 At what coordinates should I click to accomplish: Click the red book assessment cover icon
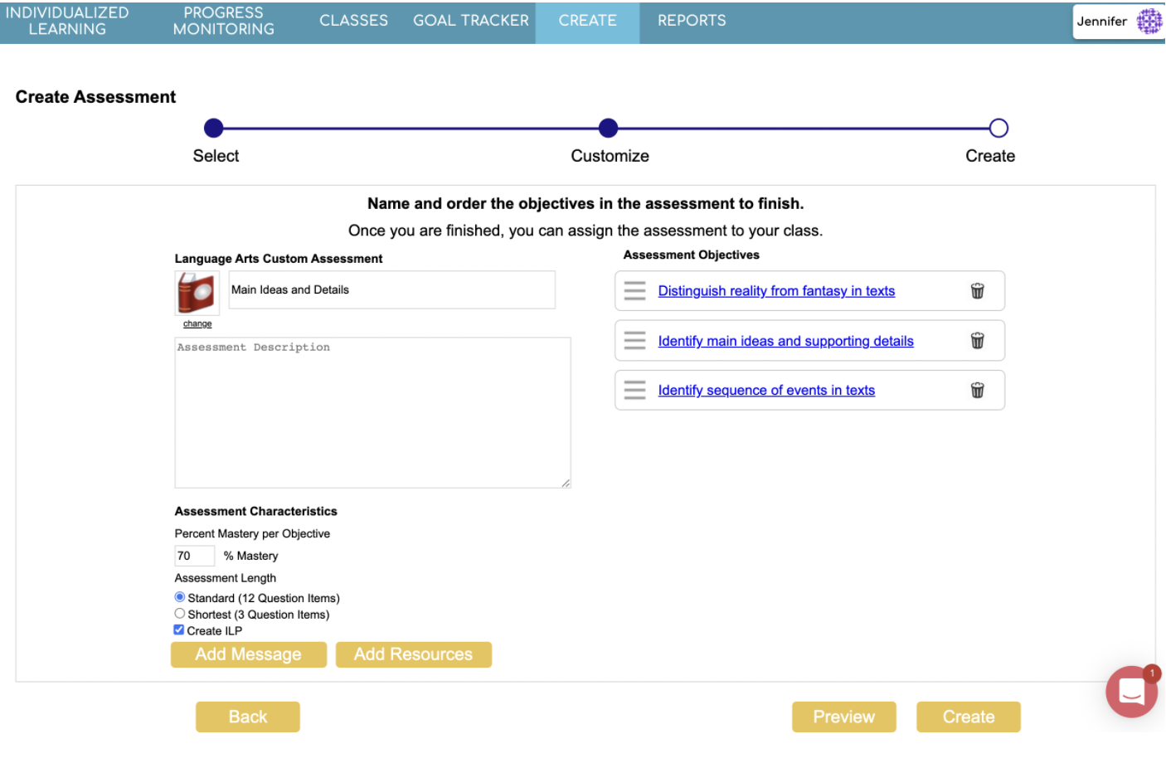tap(196, 292)
